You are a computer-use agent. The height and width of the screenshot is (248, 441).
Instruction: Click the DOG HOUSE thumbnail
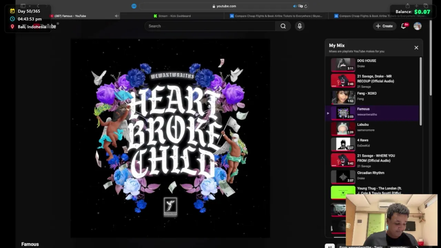[x=343, y=65]
